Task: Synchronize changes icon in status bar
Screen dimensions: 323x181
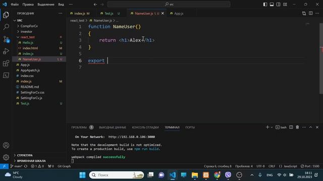Action: [26, 166]
